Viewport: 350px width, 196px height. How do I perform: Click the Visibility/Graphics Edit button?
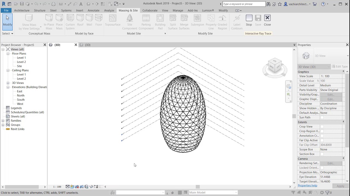331,95
